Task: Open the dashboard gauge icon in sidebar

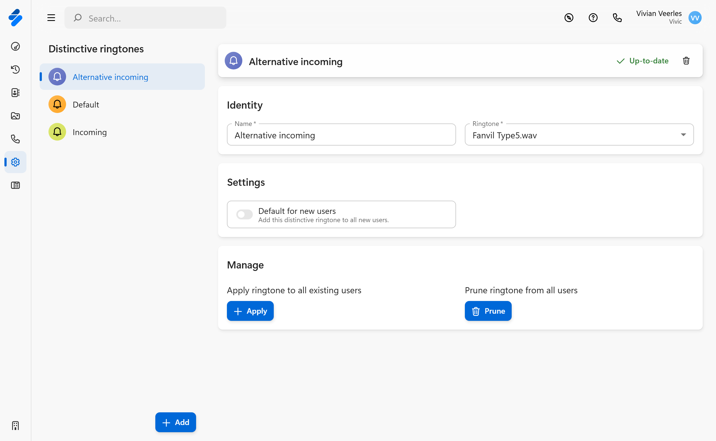Action: (15, 46)
